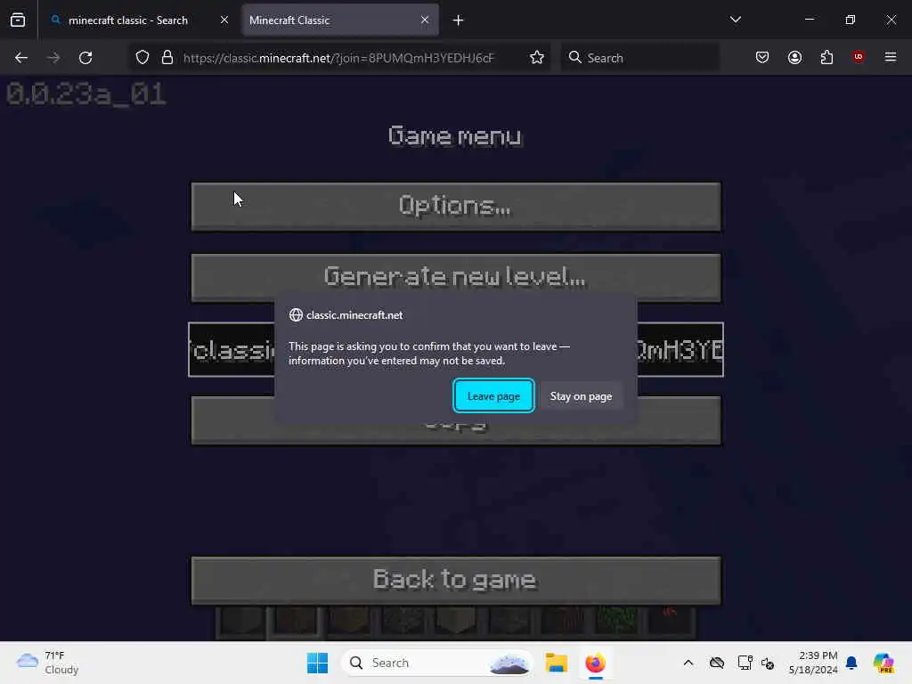The height and width of the screenshot is (684, 912).
Task: Click the game join link field
Action: [456, 349]
